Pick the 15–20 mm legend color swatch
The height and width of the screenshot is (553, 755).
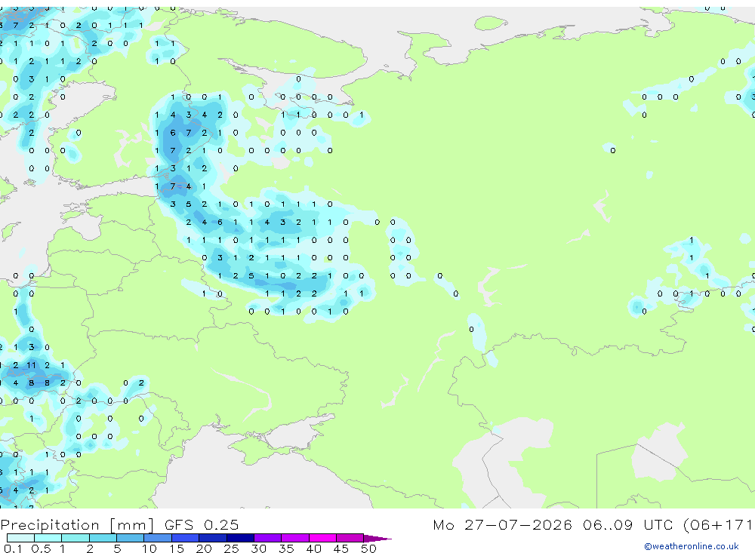[185, 538]
